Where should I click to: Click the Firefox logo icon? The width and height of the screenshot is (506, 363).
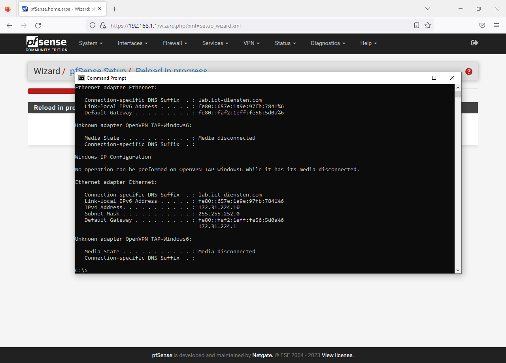(x=8, y=9)
